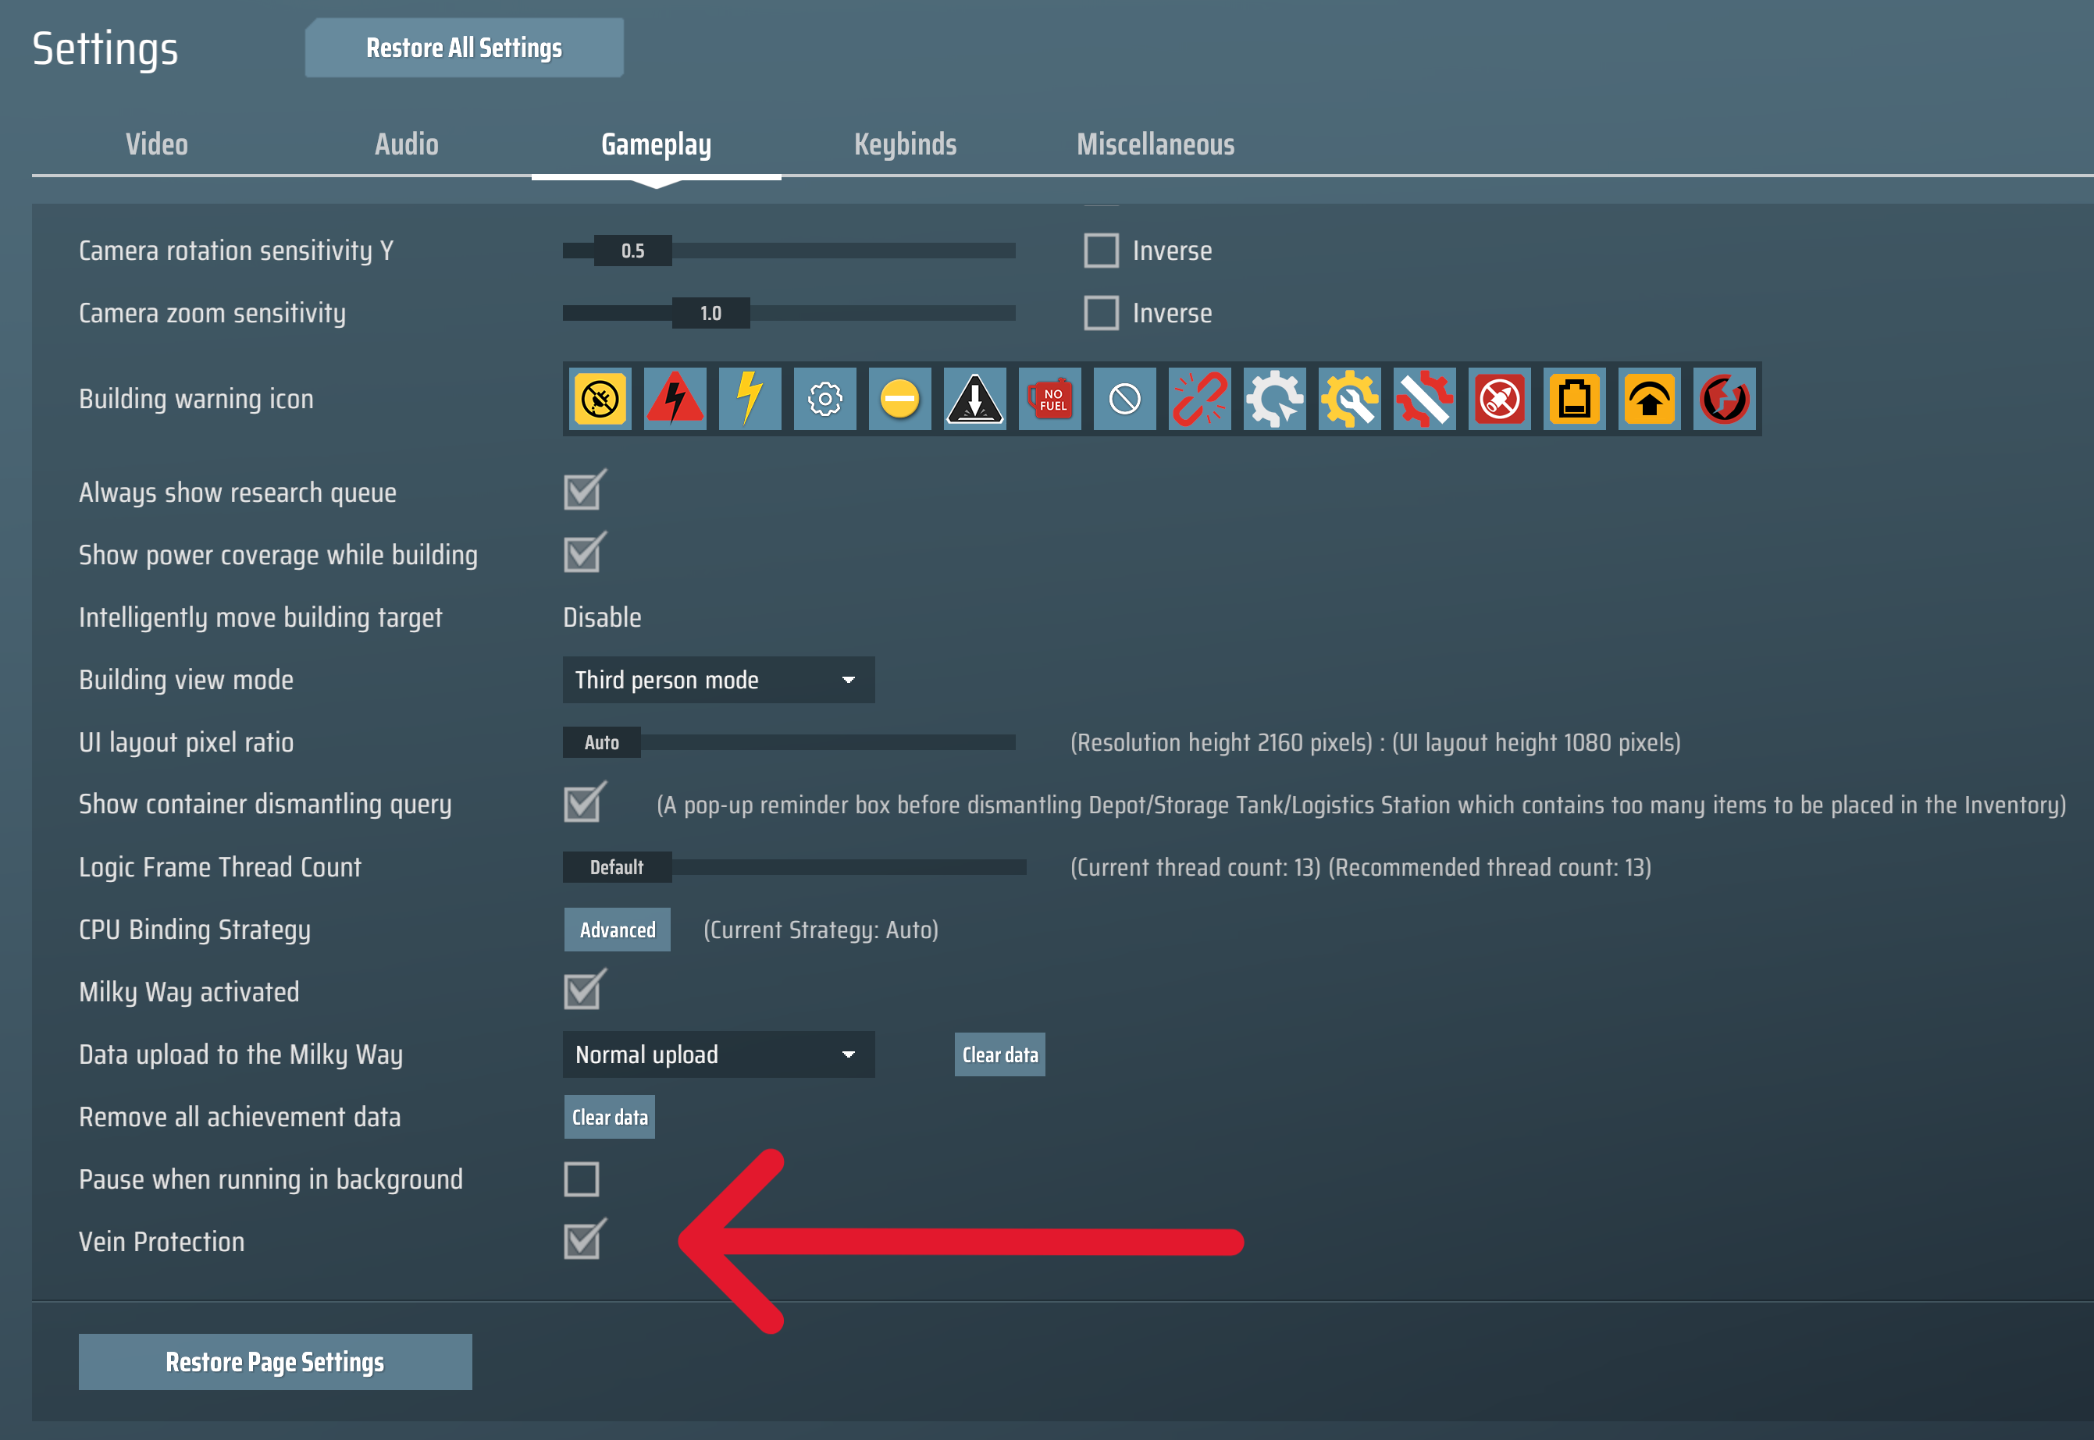Toggle the red cracked circle warning icon

(1724, 399)
